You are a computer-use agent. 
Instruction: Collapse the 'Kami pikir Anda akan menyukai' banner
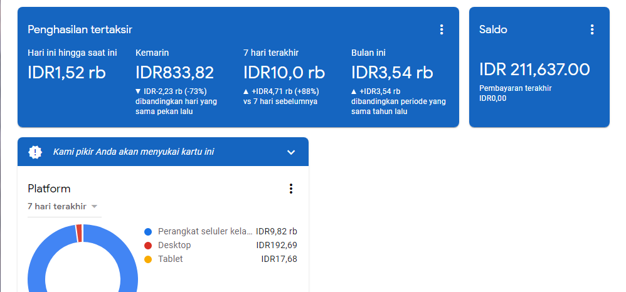[290, 152]
